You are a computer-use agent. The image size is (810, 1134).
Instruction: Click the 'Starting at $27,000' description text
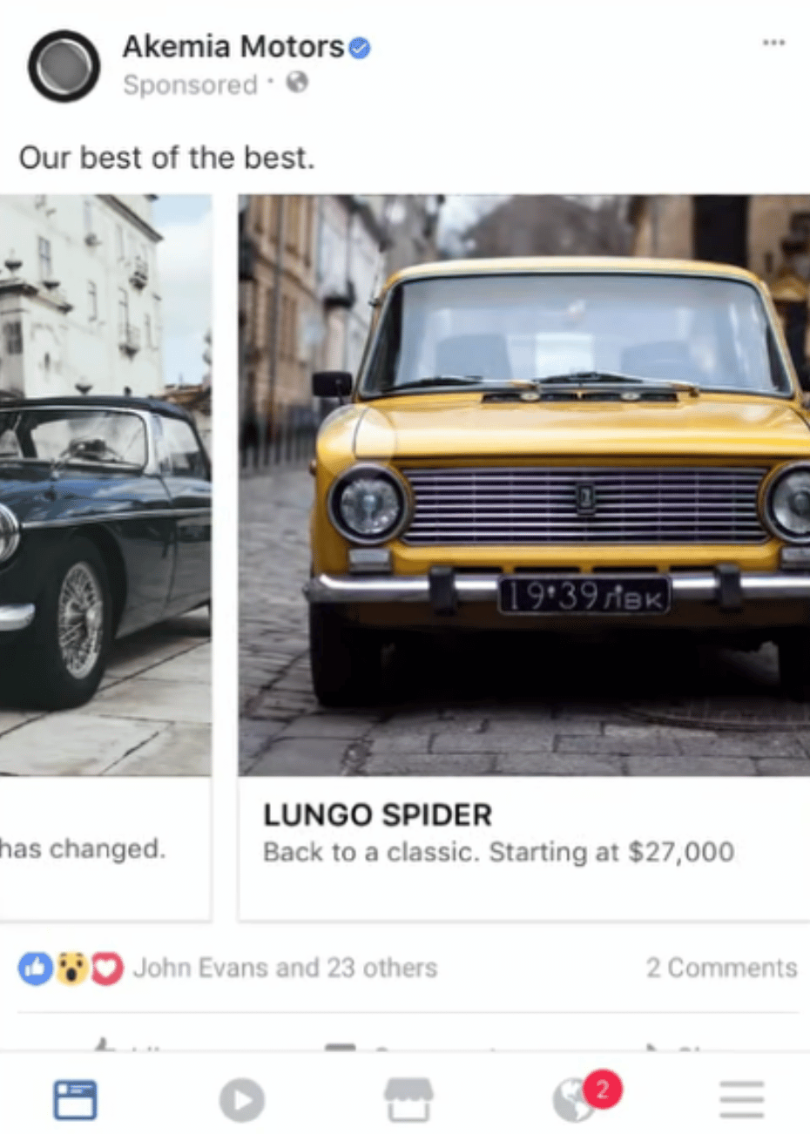pos(611,851)
